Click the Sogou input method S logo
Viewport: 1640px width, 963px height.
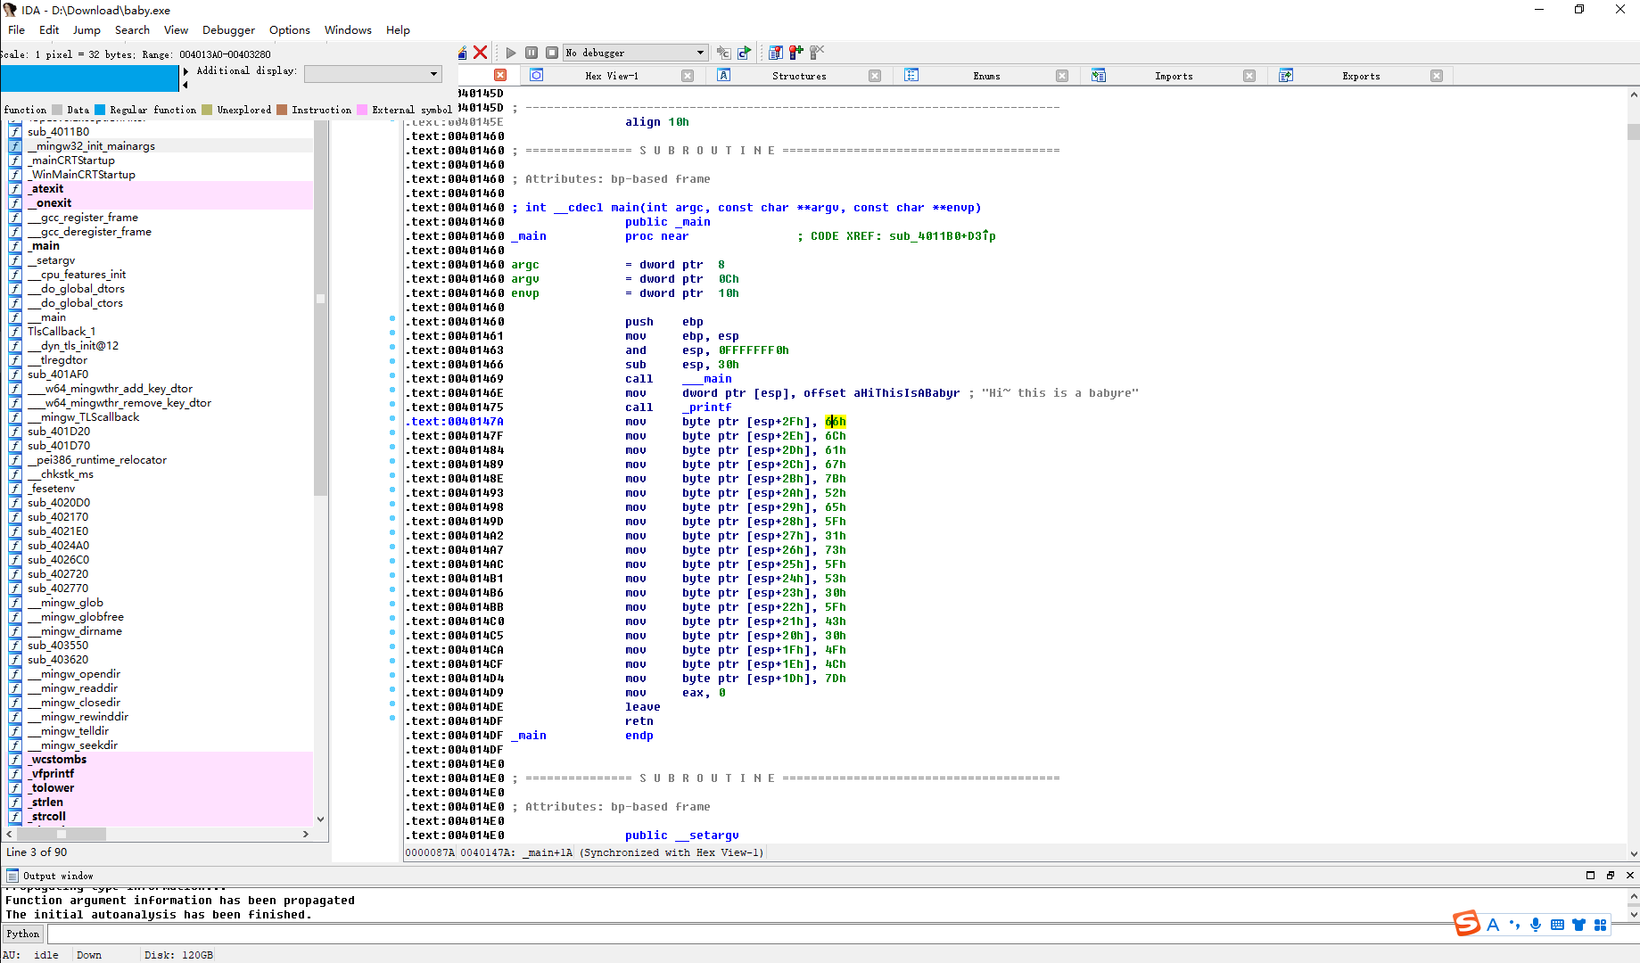1467,924
